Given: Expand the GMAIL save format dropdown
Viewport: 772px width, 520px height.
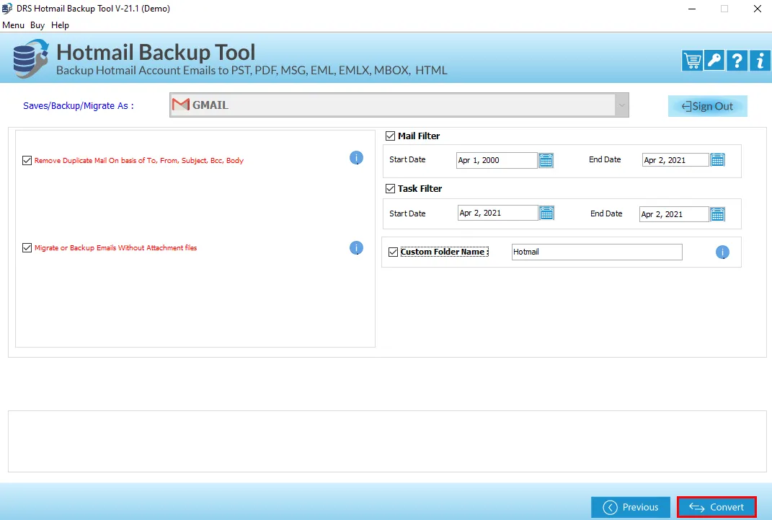Looking at the screenshot, I should (x=621, y=105).
